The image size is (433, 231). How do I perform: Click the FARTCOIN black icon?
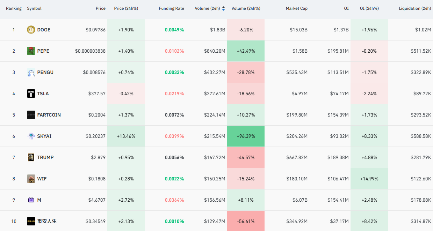click(31, 115)
